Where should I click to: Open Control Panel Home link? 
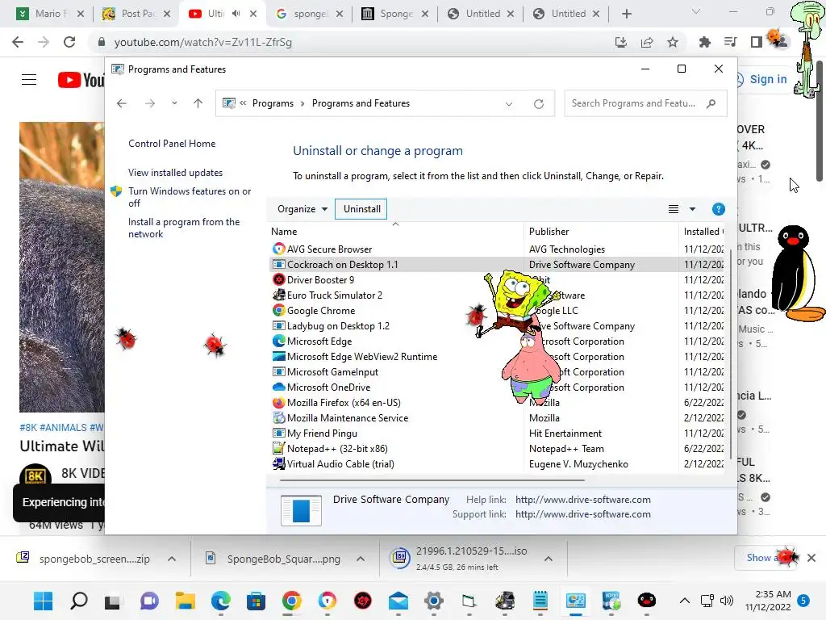(172, 144)
